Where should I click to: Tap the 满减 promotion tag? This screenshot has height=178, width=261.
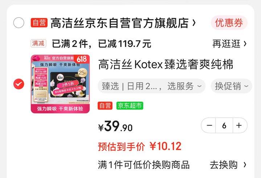click(38, 43)
